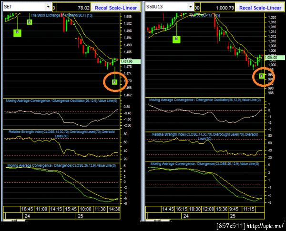Viewport: 286px width, 231px height.
Task: Click the 9:45 time axis label
Action: [234, 209]
